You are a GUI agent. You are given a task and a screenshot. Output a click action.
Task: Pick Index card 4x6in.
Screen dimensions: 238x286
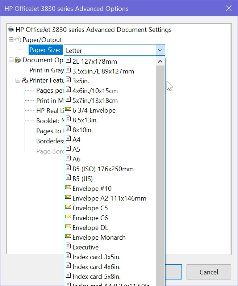tap(110, 266)
